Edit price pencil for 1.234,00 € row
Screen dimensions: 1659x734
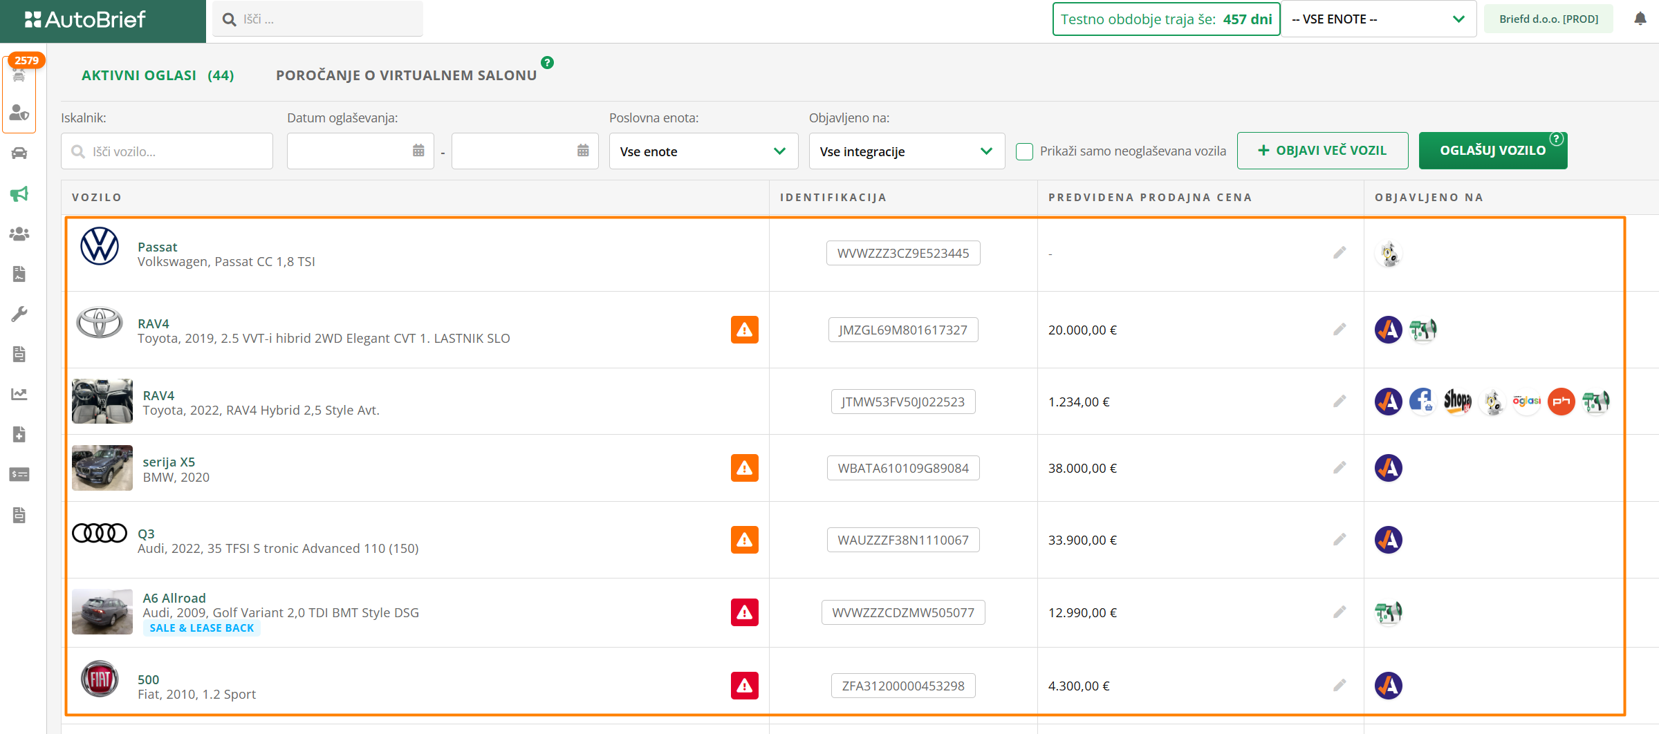click(1340, 402)
